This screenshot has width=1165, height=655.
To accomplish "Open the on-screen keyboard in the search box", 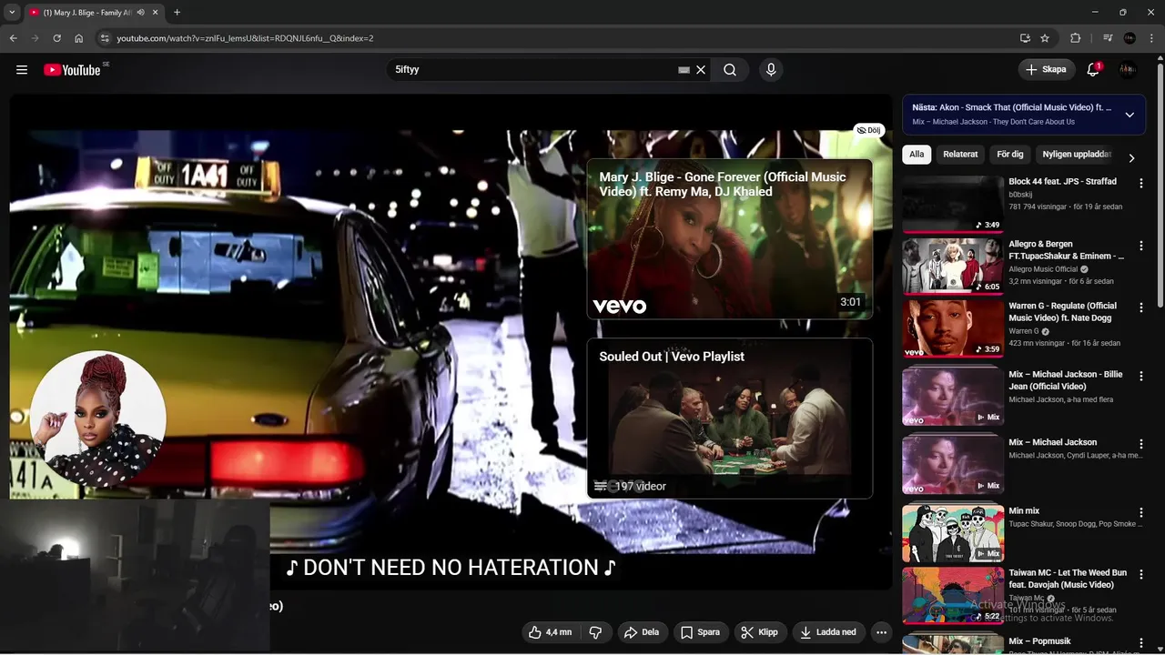I will (x=684, y=70).
